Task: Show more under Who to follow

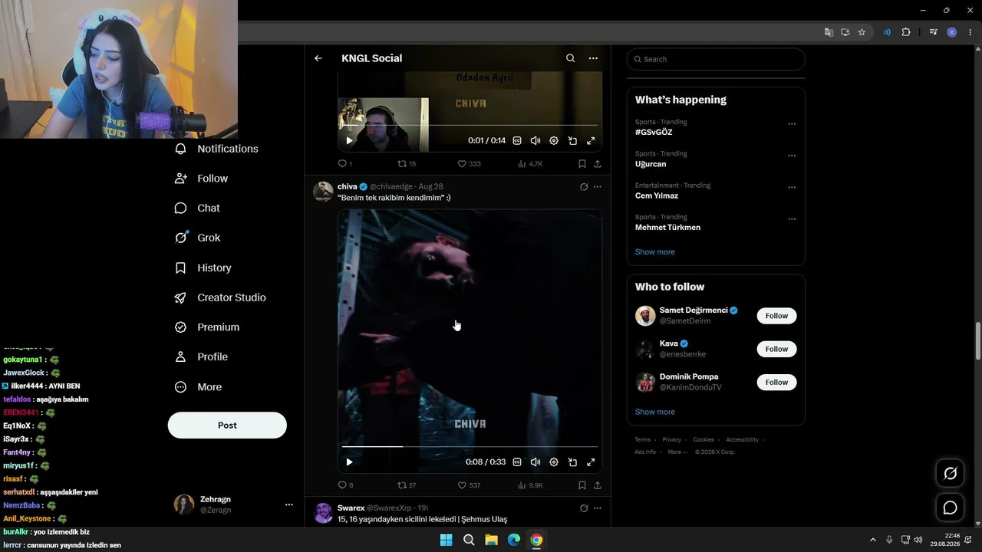Action: tap(655, 412)
